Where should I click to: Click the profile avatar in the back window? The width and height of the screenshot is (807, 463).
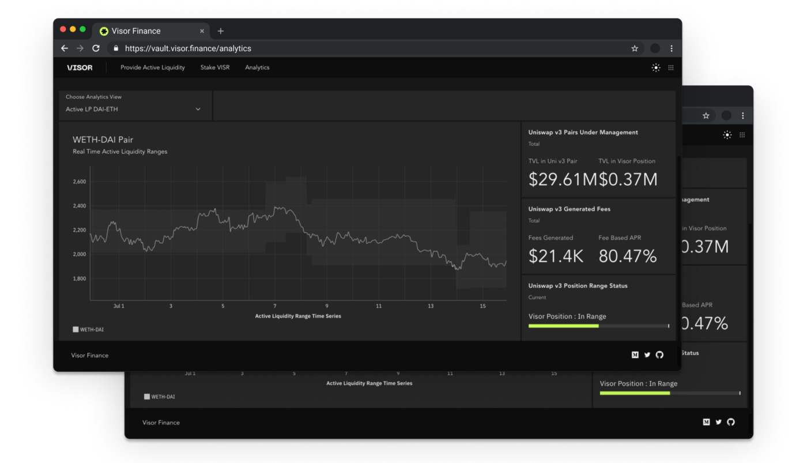(726, 115)
